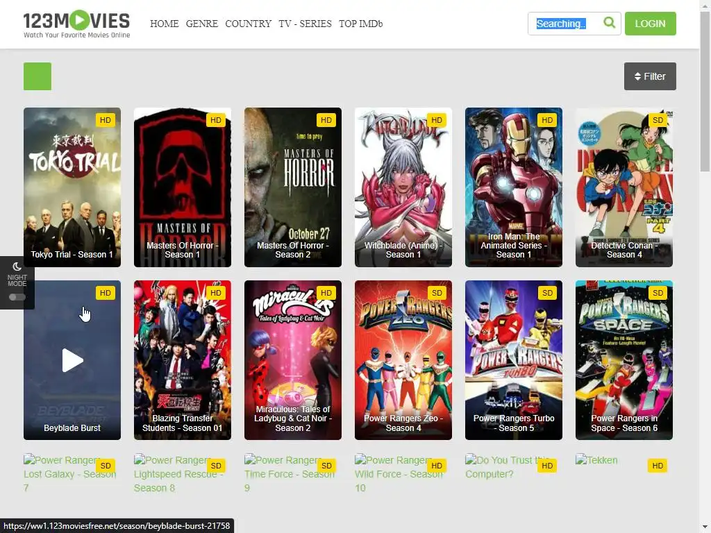Click HD badge on Miraculous poster
The width and height of the screenshot is (711, 533).
[326, 293]
